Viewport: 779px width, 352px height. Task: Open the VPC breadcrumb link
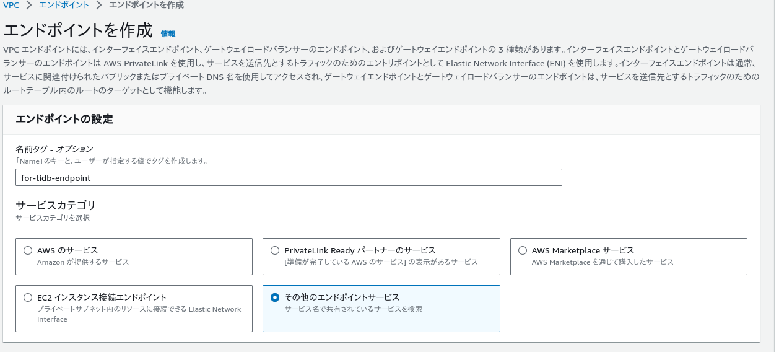point(11,5)
